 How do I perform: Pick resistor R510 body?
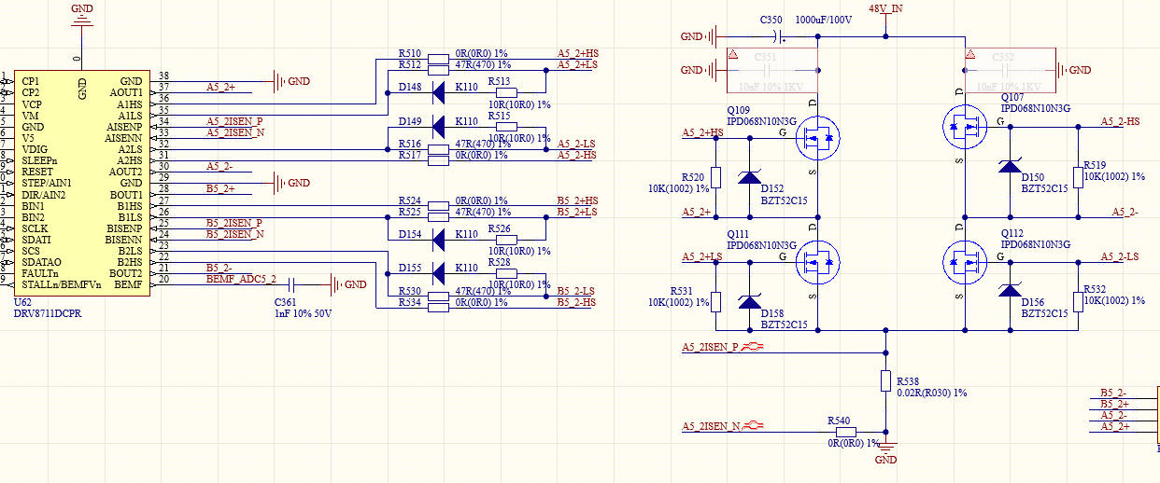tap(439, 59)
